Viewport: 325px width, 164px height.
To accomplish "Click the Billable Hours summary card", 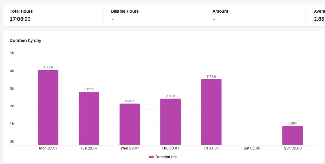I will [153, 15].
